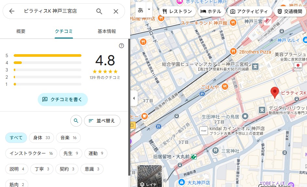Switch to the 概要 tab

click(x=21, y=31)
